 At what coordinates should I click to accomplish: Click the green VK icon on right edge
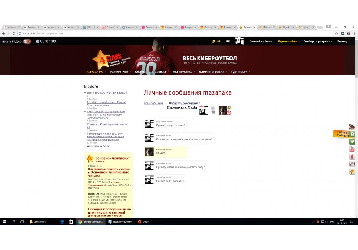click(x=352, y=134)
